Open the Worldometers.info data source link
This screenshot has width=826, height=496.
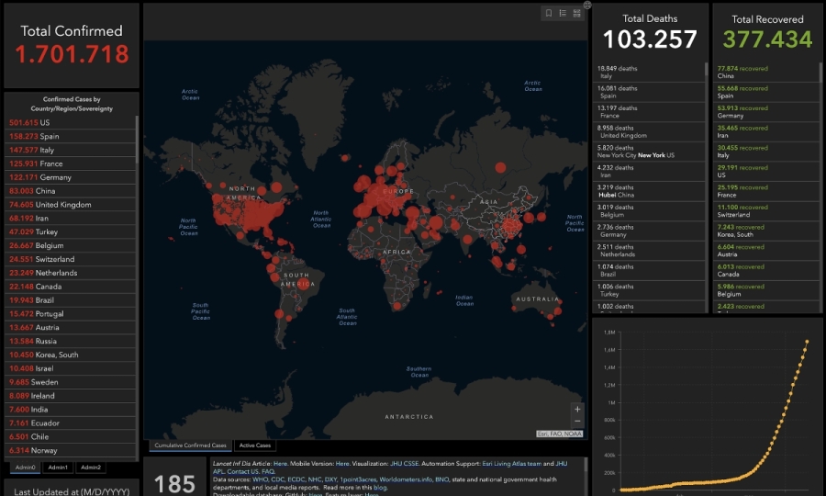tap(406, 479)
